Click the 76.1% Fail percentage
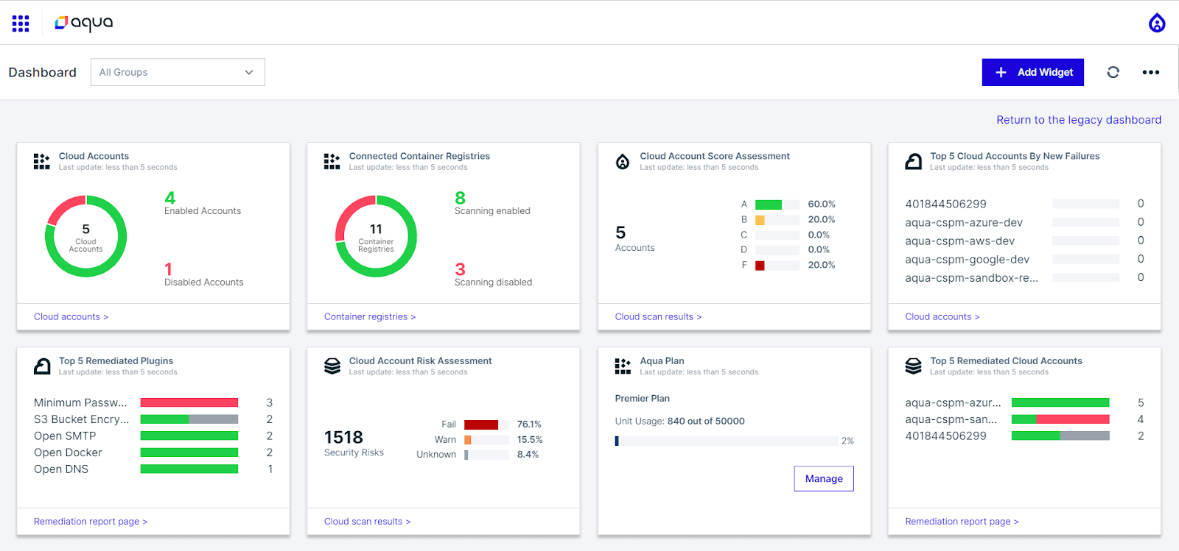Viewport: 1179px width, 551px height. 529,424
